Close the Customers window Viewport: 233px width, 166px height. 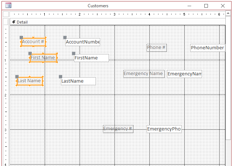tap(223, 6)
